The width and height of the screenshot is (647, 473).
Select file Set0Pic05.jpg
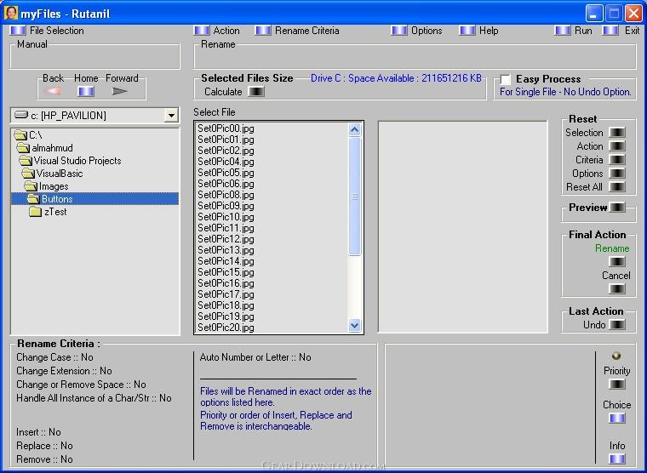pyautogui.click(x=226, y=173)
